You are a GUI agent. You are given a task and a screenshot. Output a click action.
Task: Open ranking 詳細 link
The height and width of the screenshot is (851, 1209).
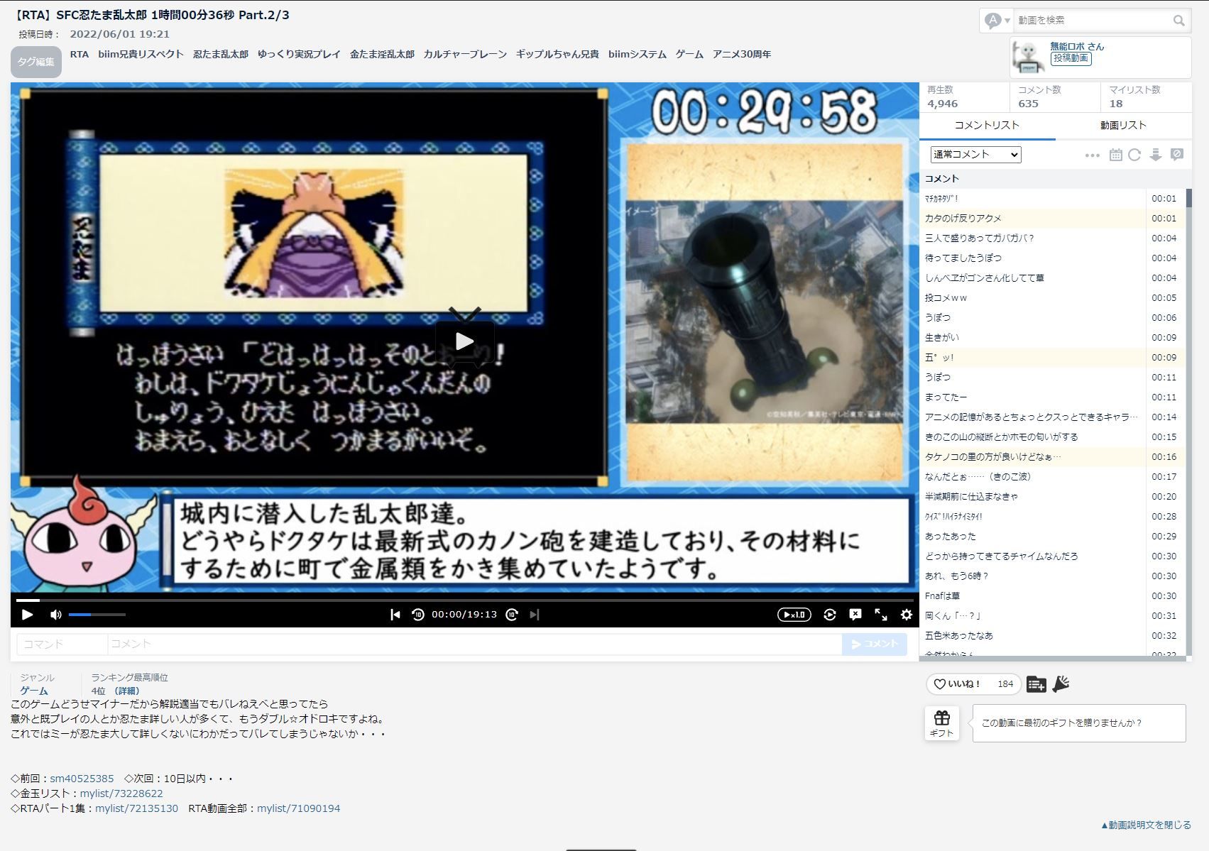pos(127,691)
